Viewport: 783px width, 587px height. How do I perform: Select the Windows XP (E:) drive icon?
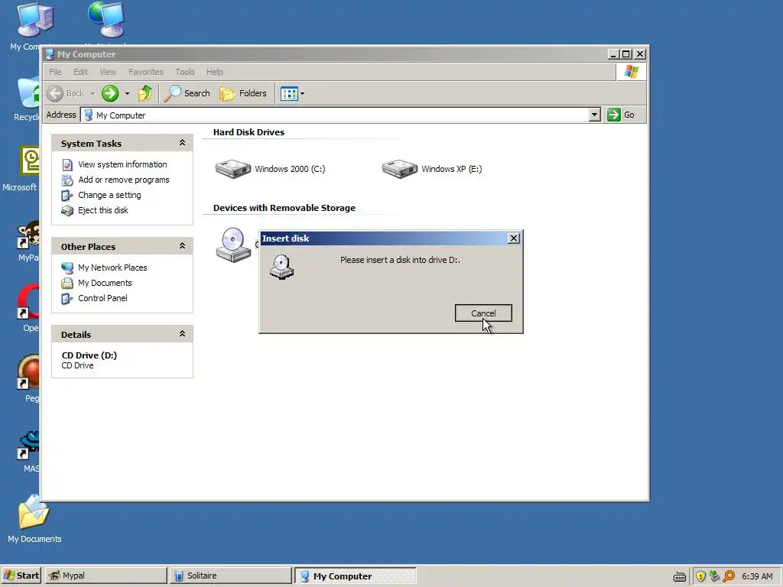pos(399,169)
